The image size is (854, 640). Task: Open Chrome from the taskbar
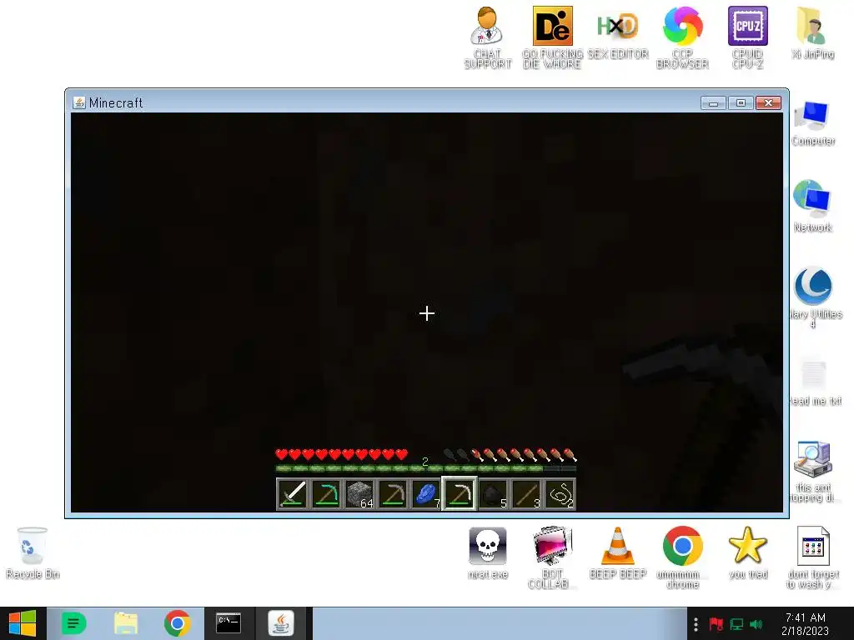178,623
